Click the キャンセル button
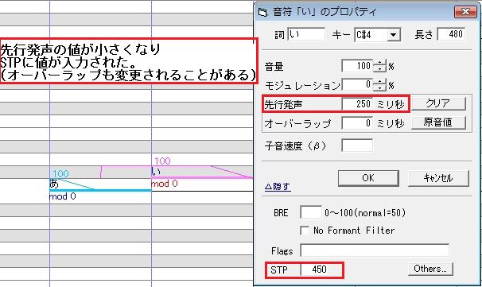482x287 pixels. [x=438, y=178]
